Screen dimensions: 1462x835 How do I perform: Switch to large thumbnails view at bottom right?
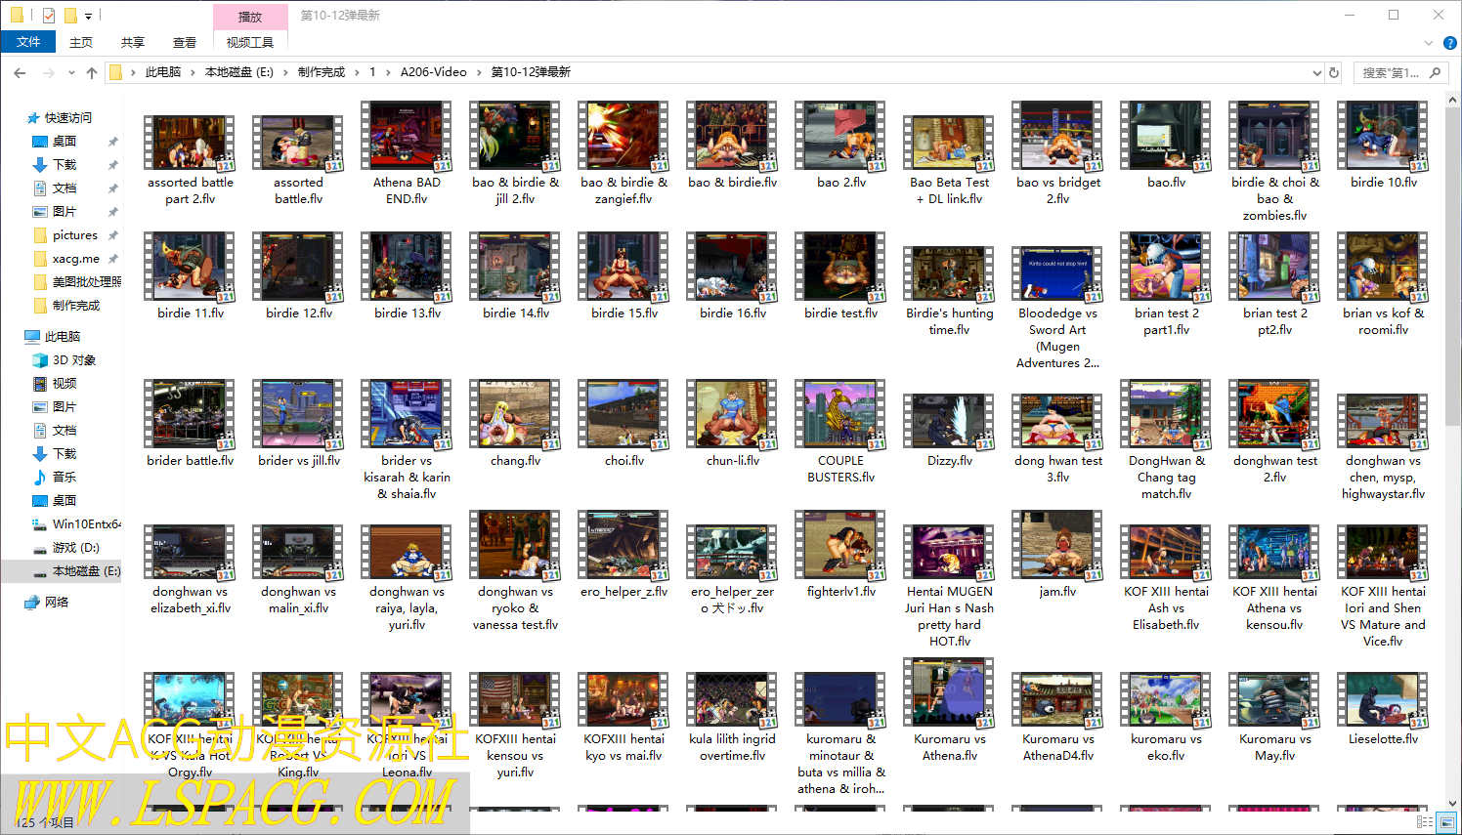click(1447, 822)
